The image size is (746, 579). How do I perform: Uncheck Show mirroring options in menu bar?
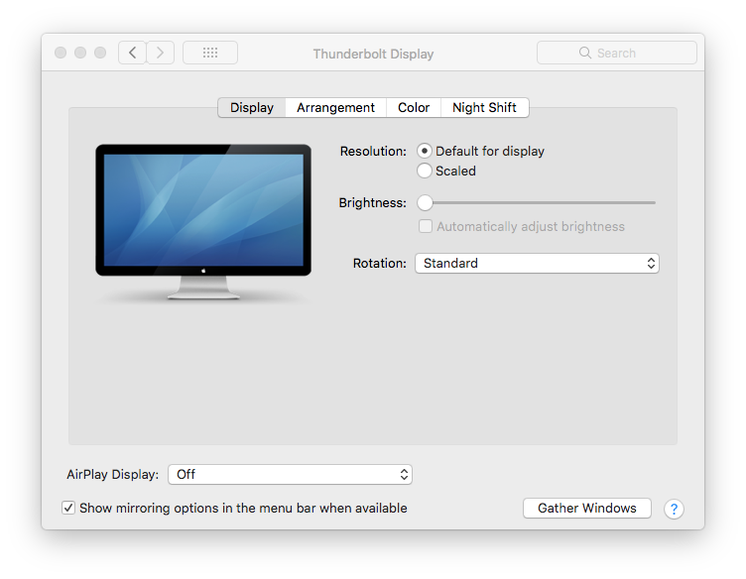[68, 509]
